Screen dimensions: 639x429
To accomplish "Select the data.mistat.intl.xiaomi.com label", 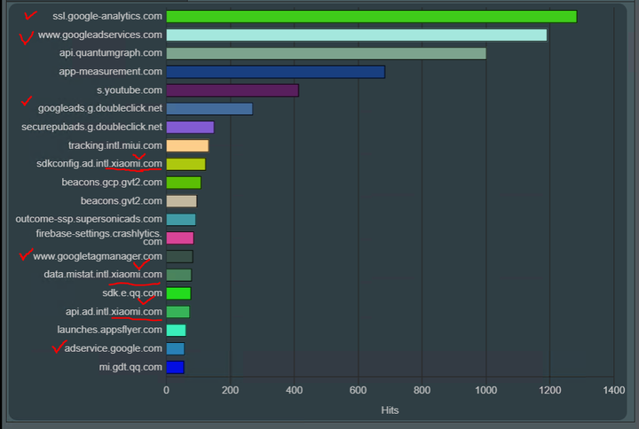I will click(103, 275).
